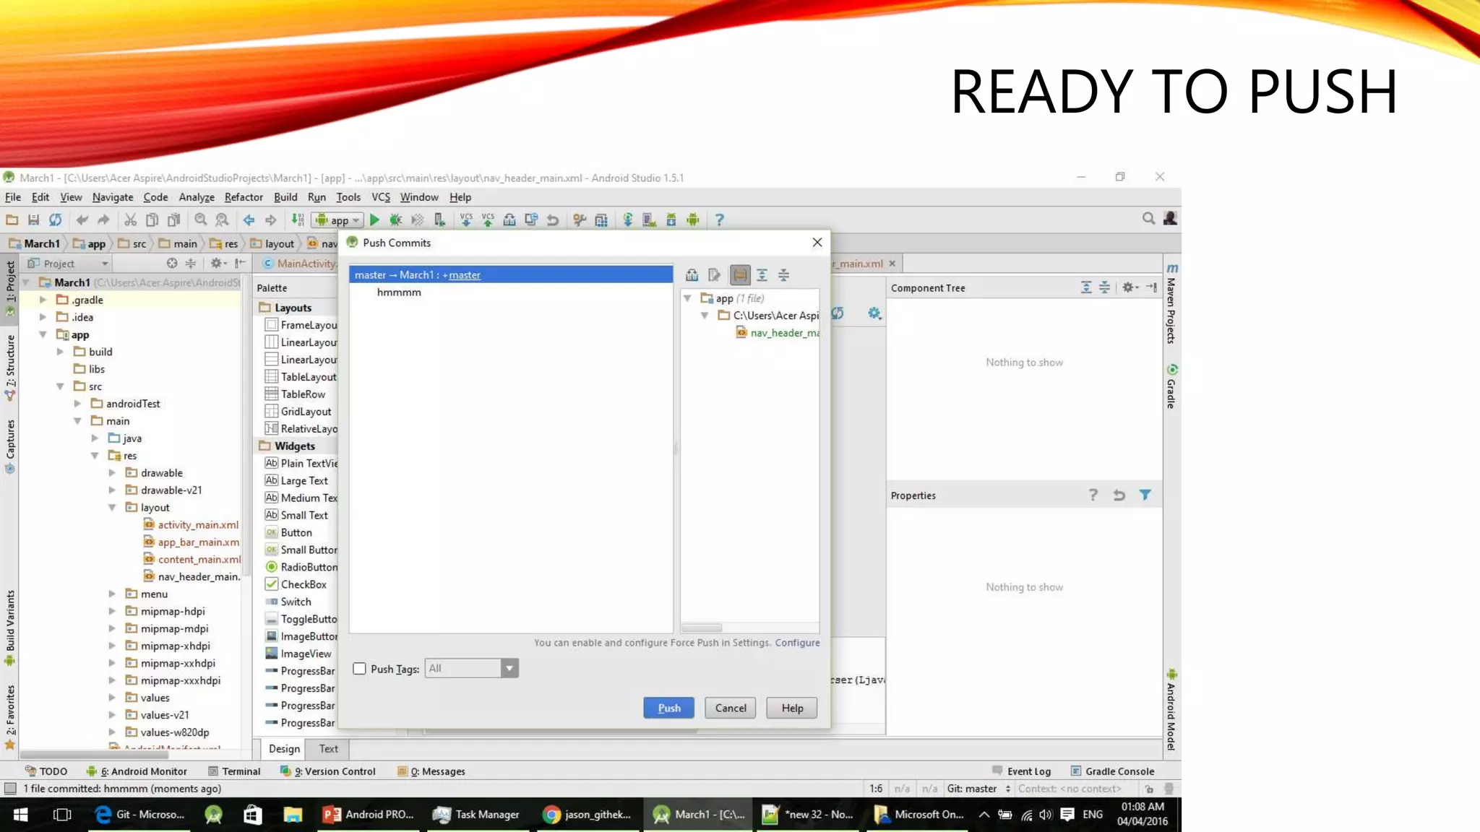This screenshot has width=1480, height=832.
Task: Click the VCS Update Project icon
Action: [466, 220]
